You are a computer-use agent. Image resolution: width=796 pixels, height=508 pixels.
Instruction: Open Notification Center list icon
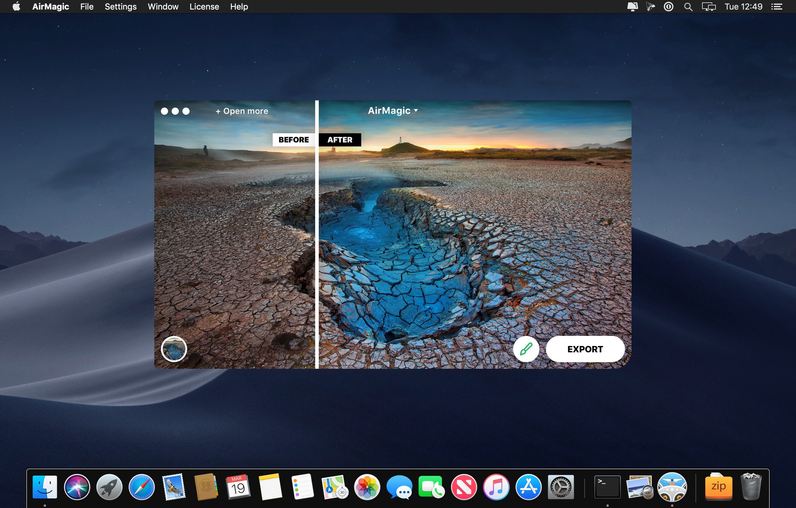point(777,7)
